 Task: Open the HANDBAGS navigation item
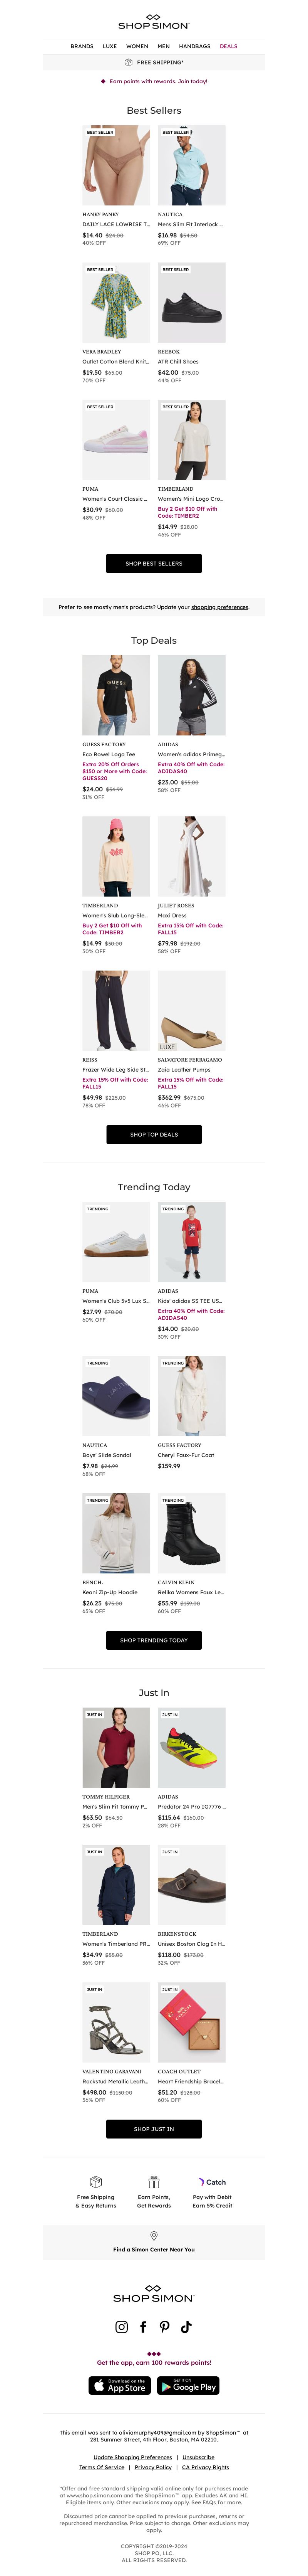(195, 46)
